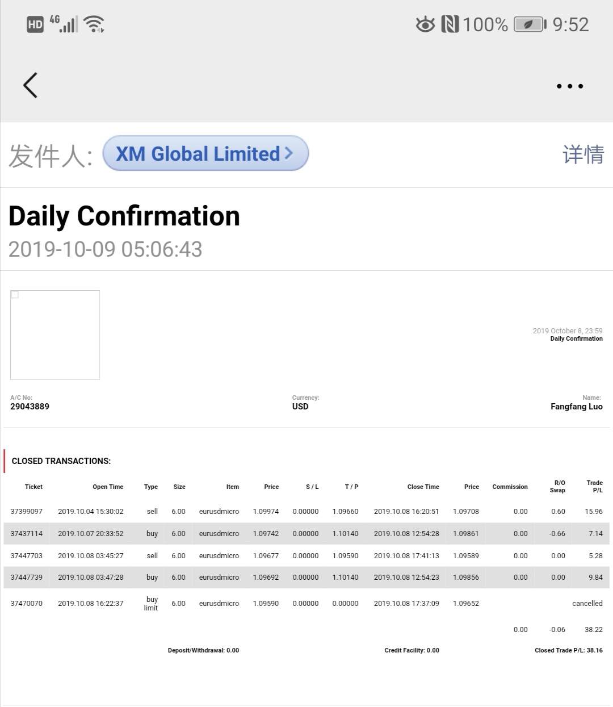Tap the Wi-Fi status icon
The height and width of the screenshot is (707, 613).
click(x=94, y=24)
